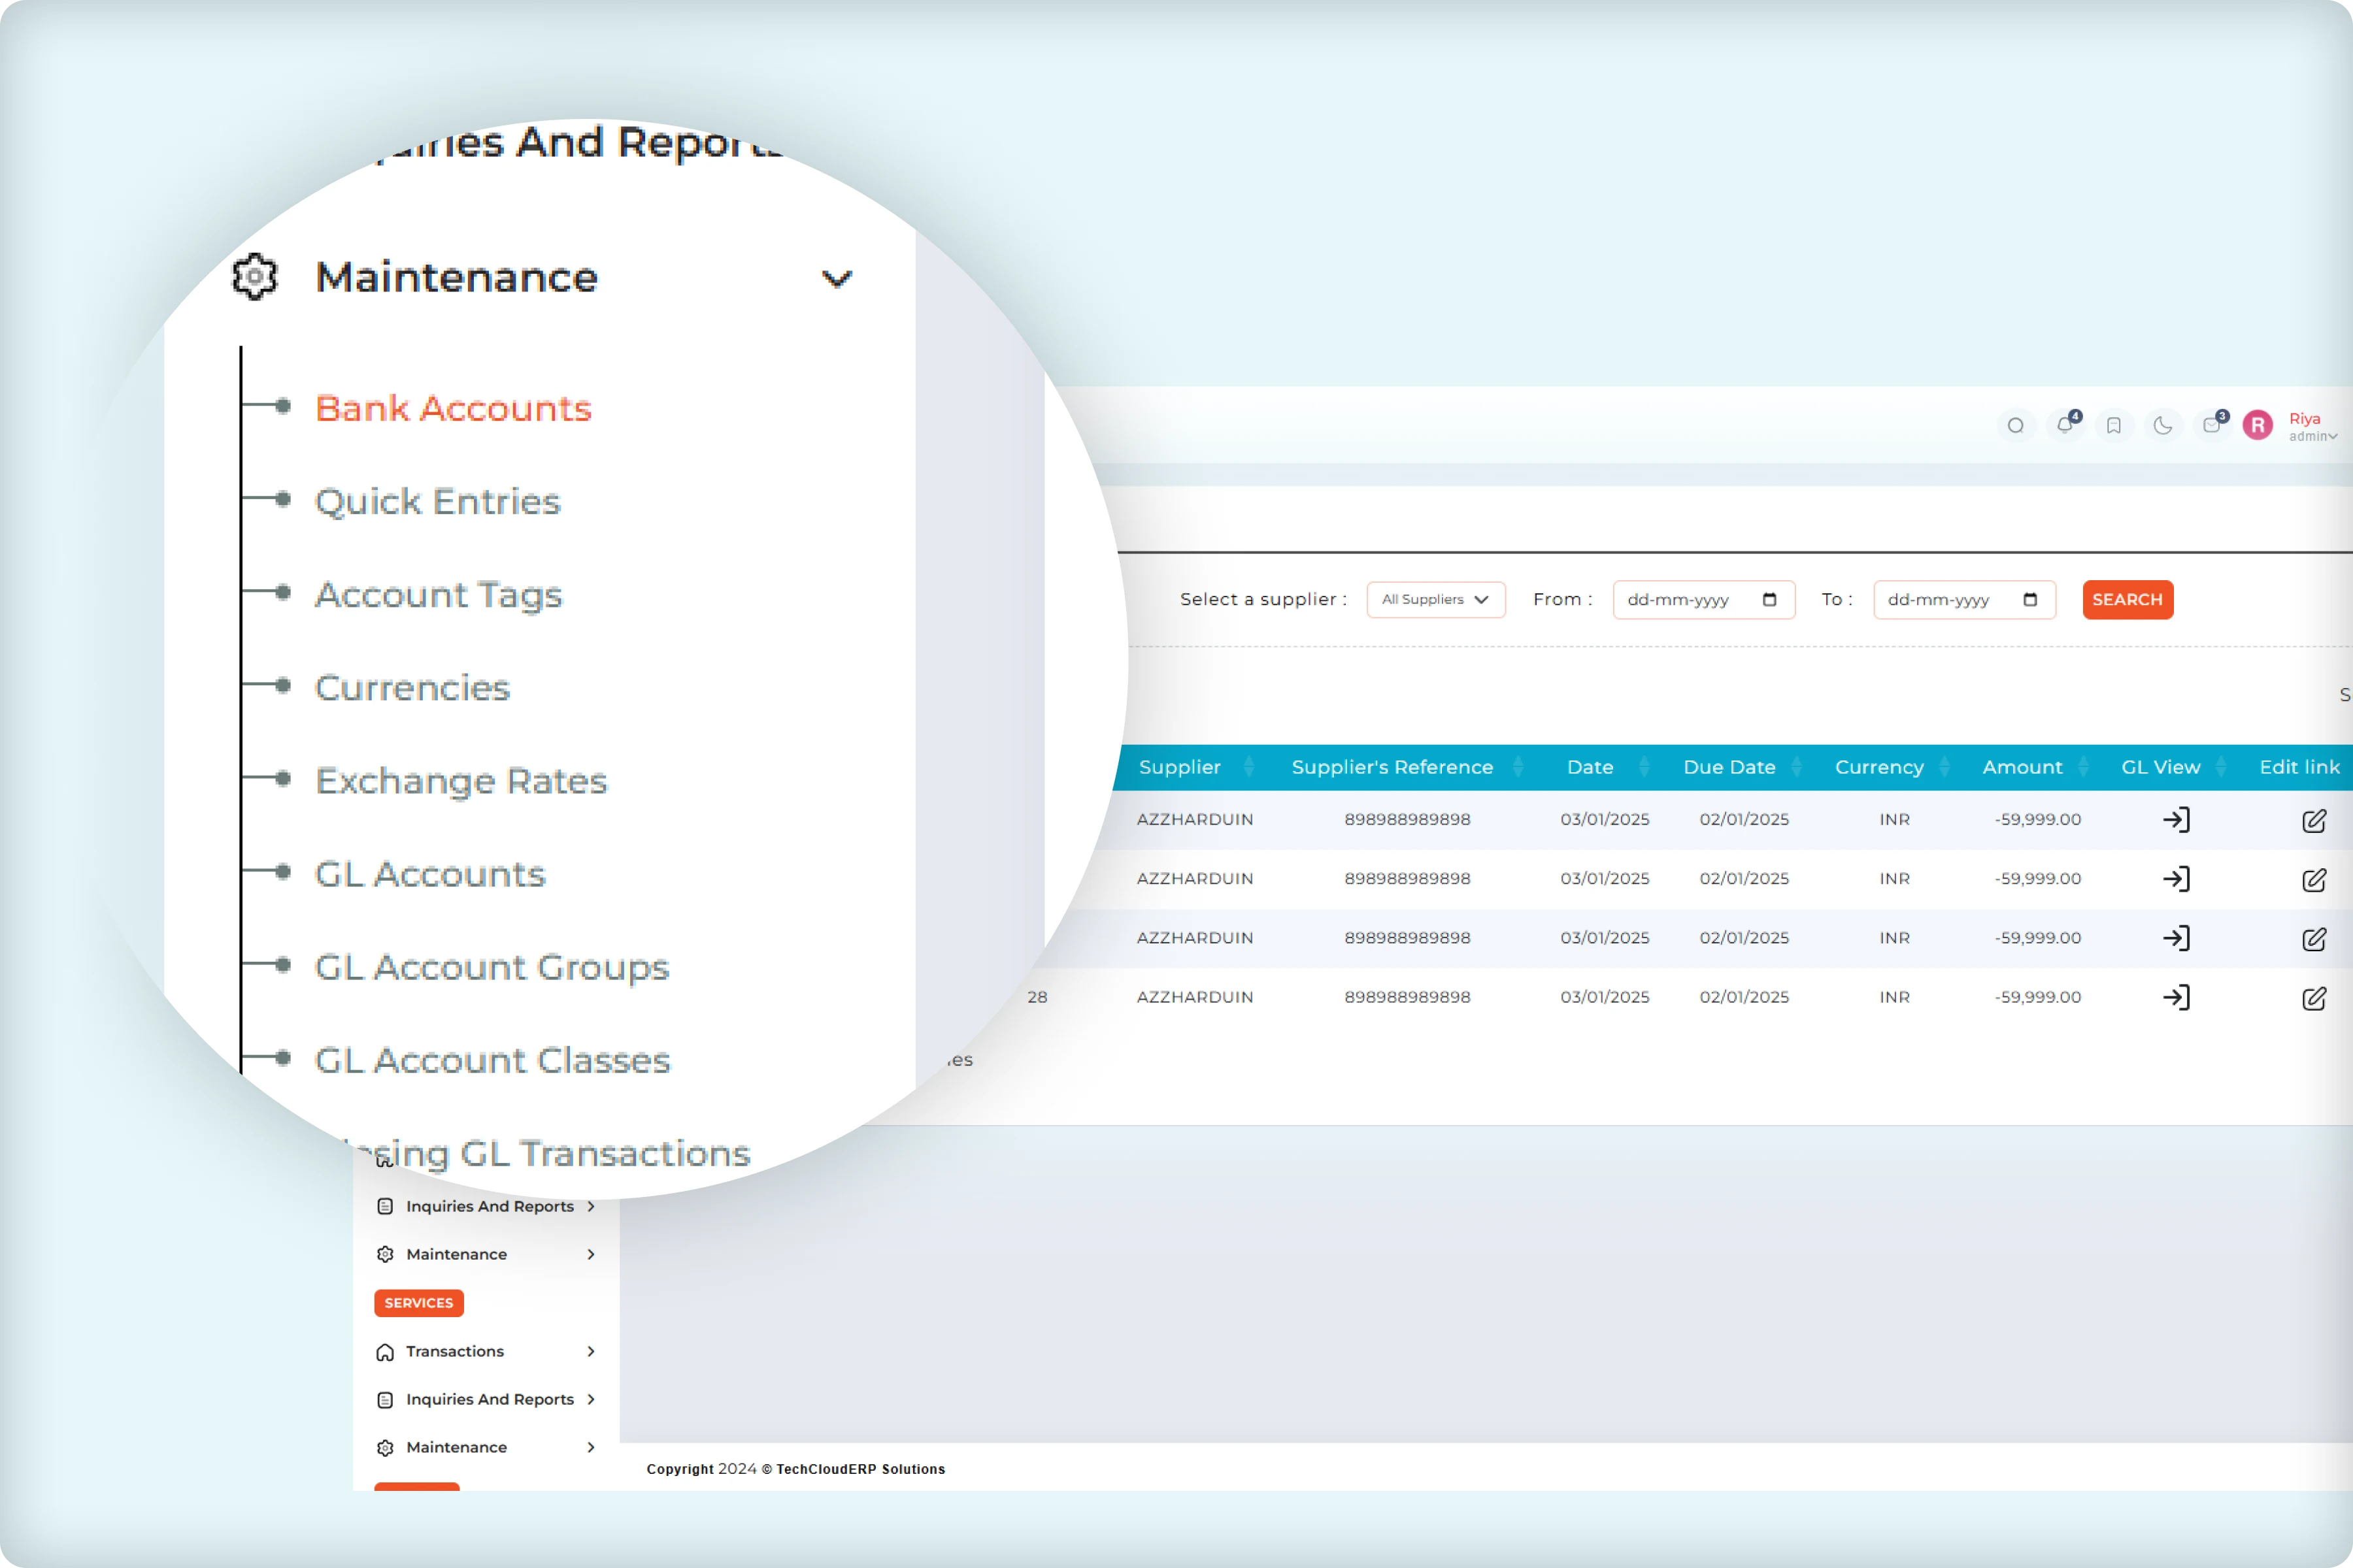The width and height of the screenshot is (2353, 1568).
Task: Open Exchange Rates menu entry
Action: pyautogui.click(x=461, y=781)
